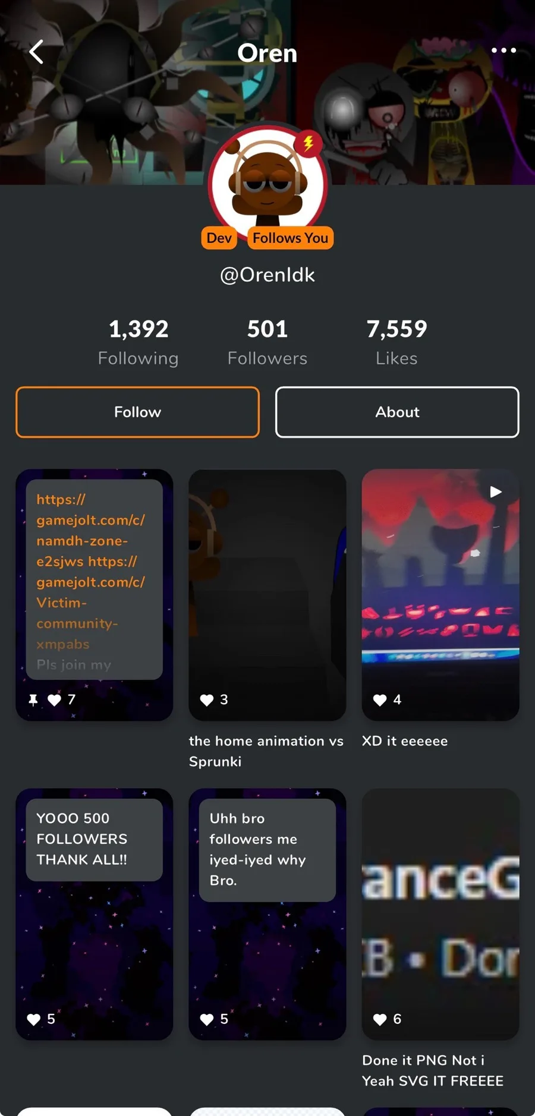Like the pinned post with 7 hearts
The image size is (535, 1116).
(54, 700)
